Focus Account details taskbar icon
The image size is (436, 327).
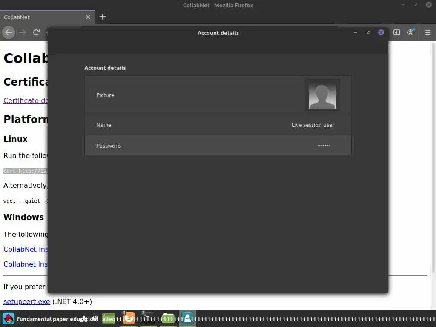pos(188,318)
